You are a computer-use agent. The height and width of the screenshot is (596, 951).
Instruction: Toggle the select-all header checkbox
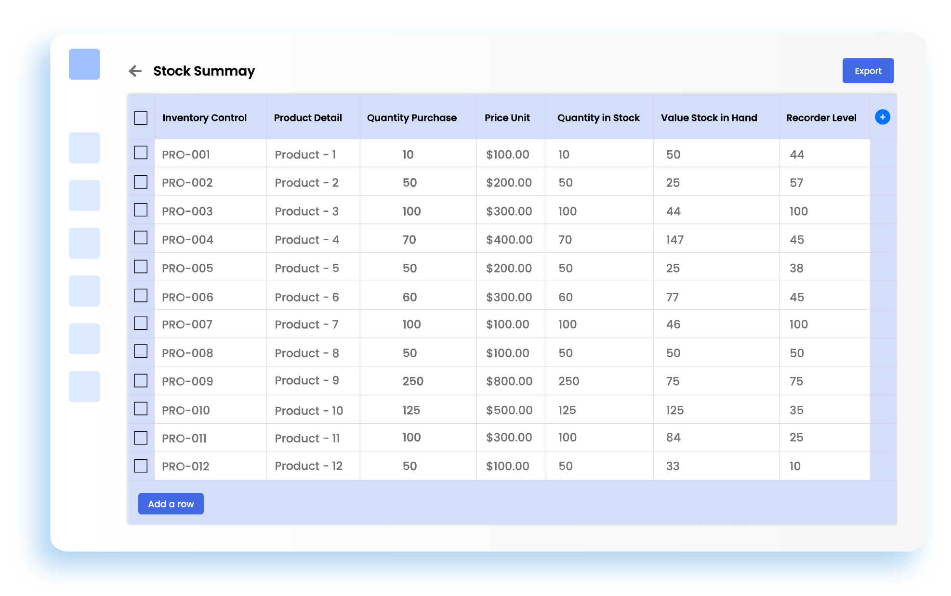coord(141,118)
